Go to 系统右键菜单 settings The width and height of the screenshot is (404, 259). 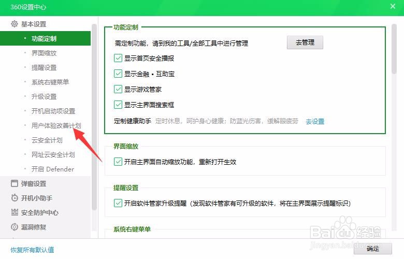(x=50, y=82)
